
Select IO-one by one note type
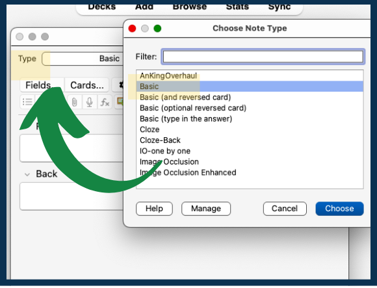250,151
